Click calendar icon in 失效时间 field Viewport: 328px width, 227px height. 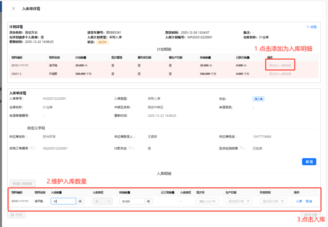point(282,201)
